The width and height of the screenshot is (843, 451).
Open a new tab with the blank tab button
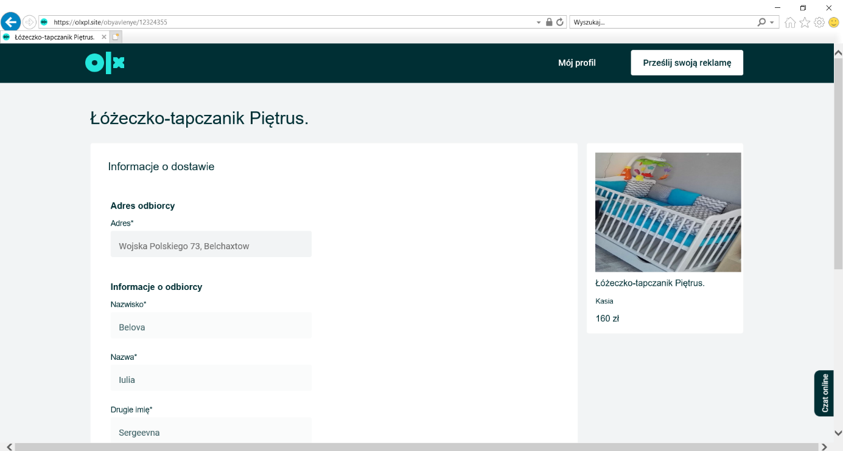click(116, 37)
